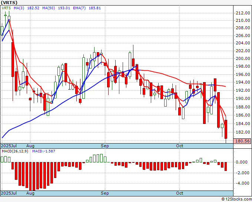Click the MACD(26,12,9) panel label

coord(15,151)
